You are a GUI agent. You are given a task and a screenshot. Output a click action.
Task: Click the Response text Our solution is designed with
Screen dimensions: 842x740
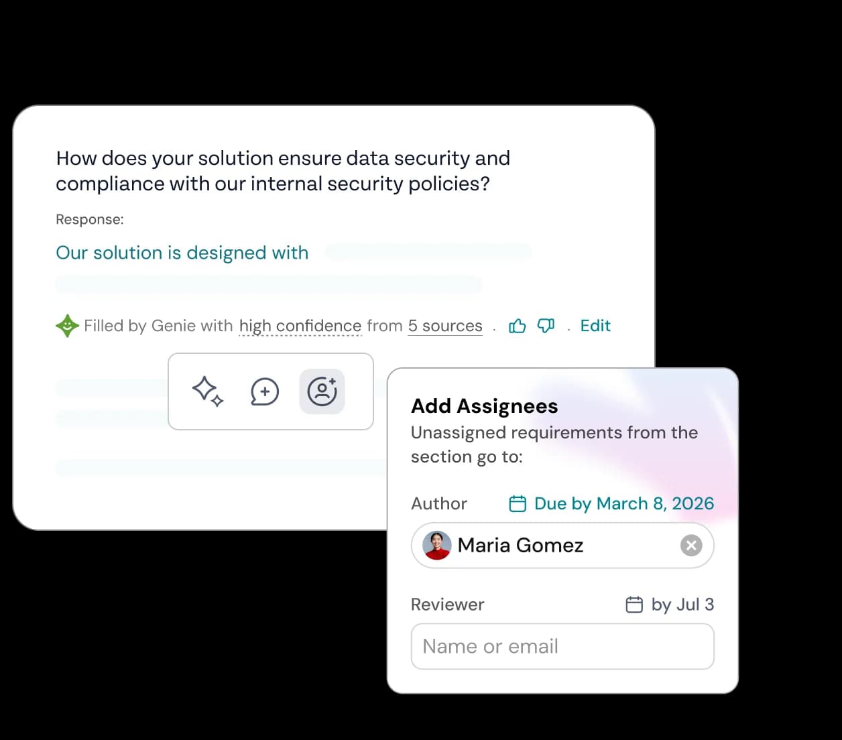(182, 253)
